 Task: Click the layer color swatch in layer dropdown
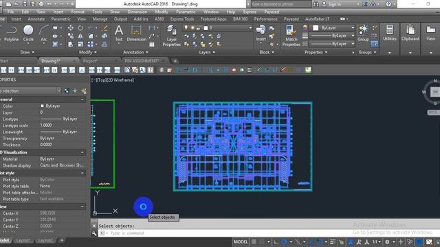tap(206, 28)
